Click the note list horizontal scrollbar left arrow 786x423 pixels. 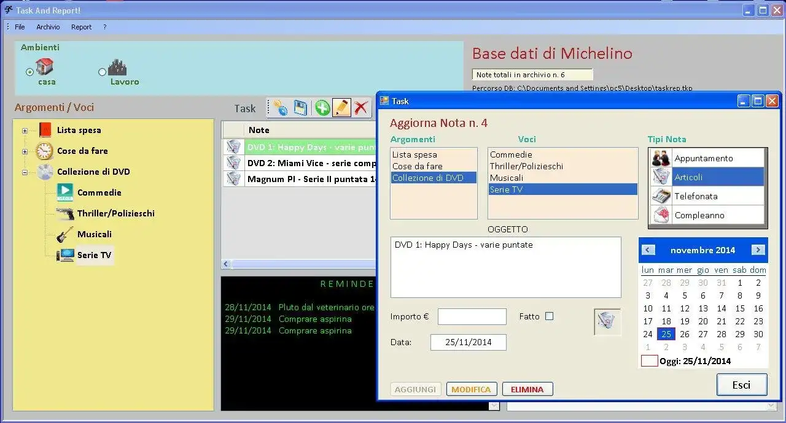click(x=226, y=264)
